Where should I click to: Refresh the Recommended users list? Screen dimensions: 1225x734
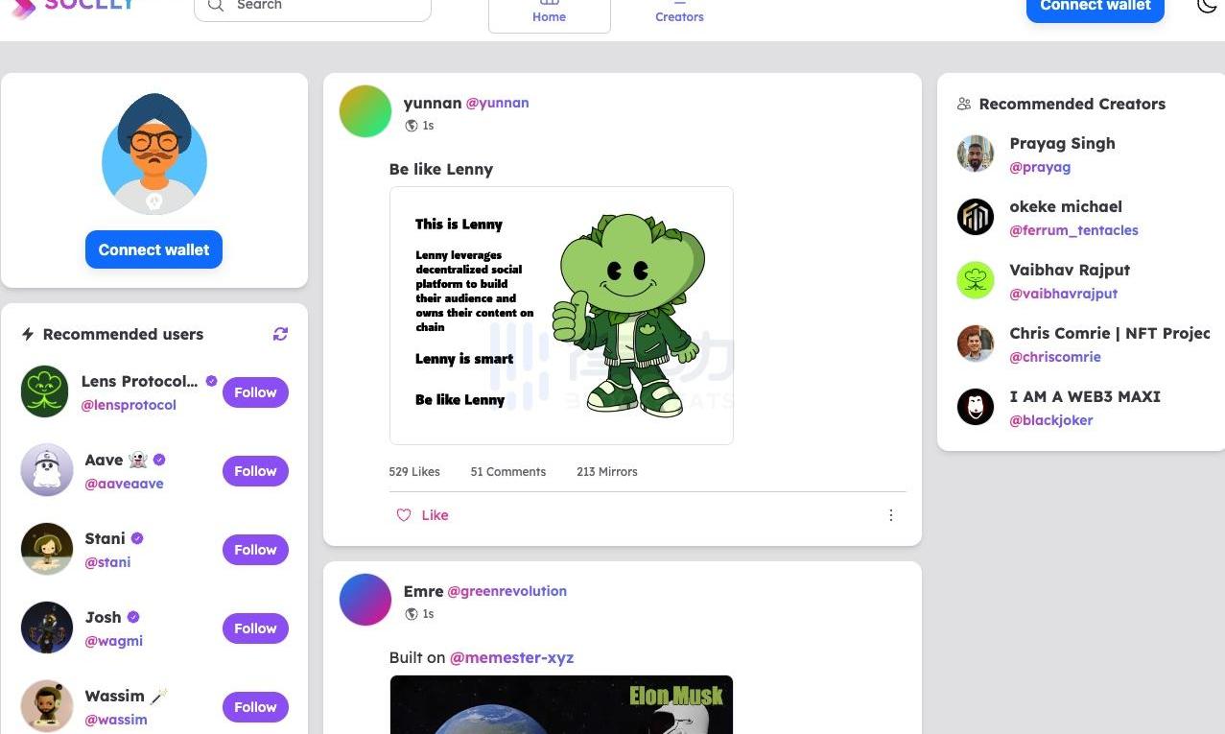pyautogui.click(x=280, y=334)
